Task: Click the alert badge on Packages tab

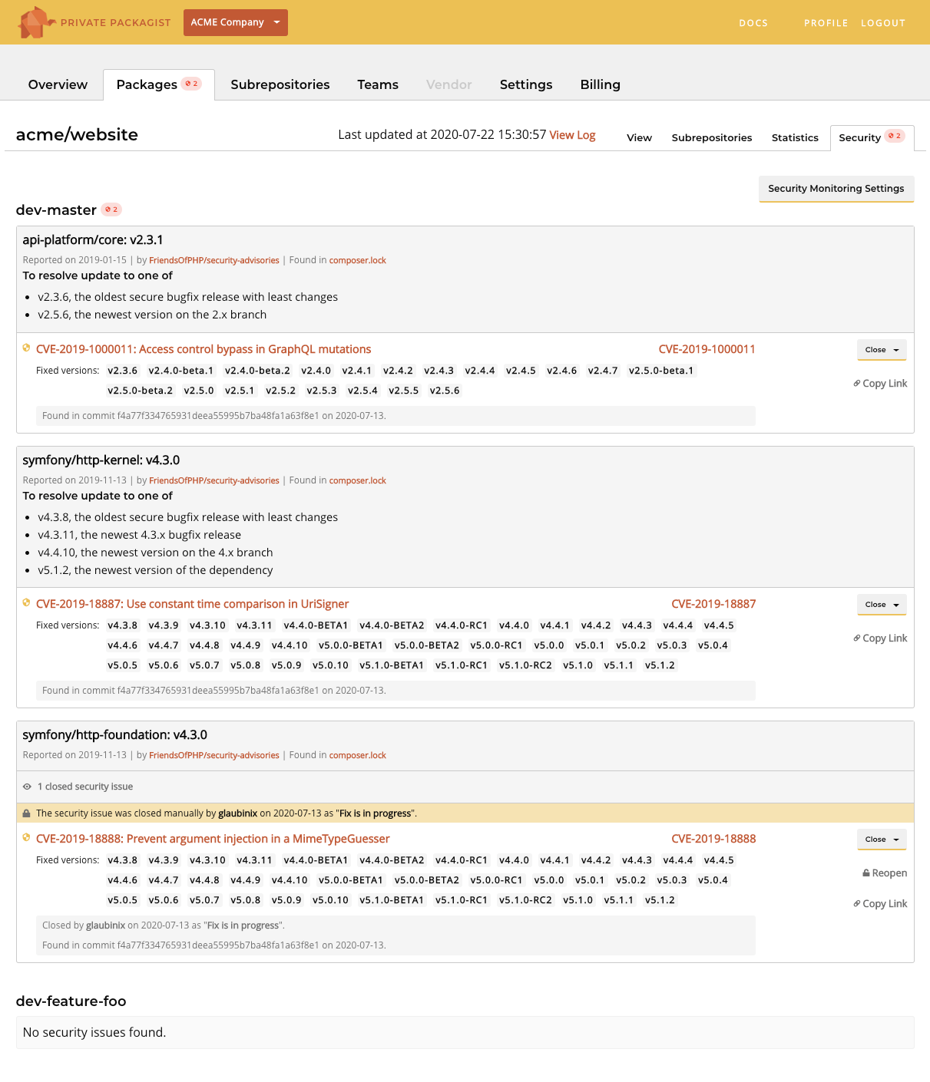Action: click(191, 84)
